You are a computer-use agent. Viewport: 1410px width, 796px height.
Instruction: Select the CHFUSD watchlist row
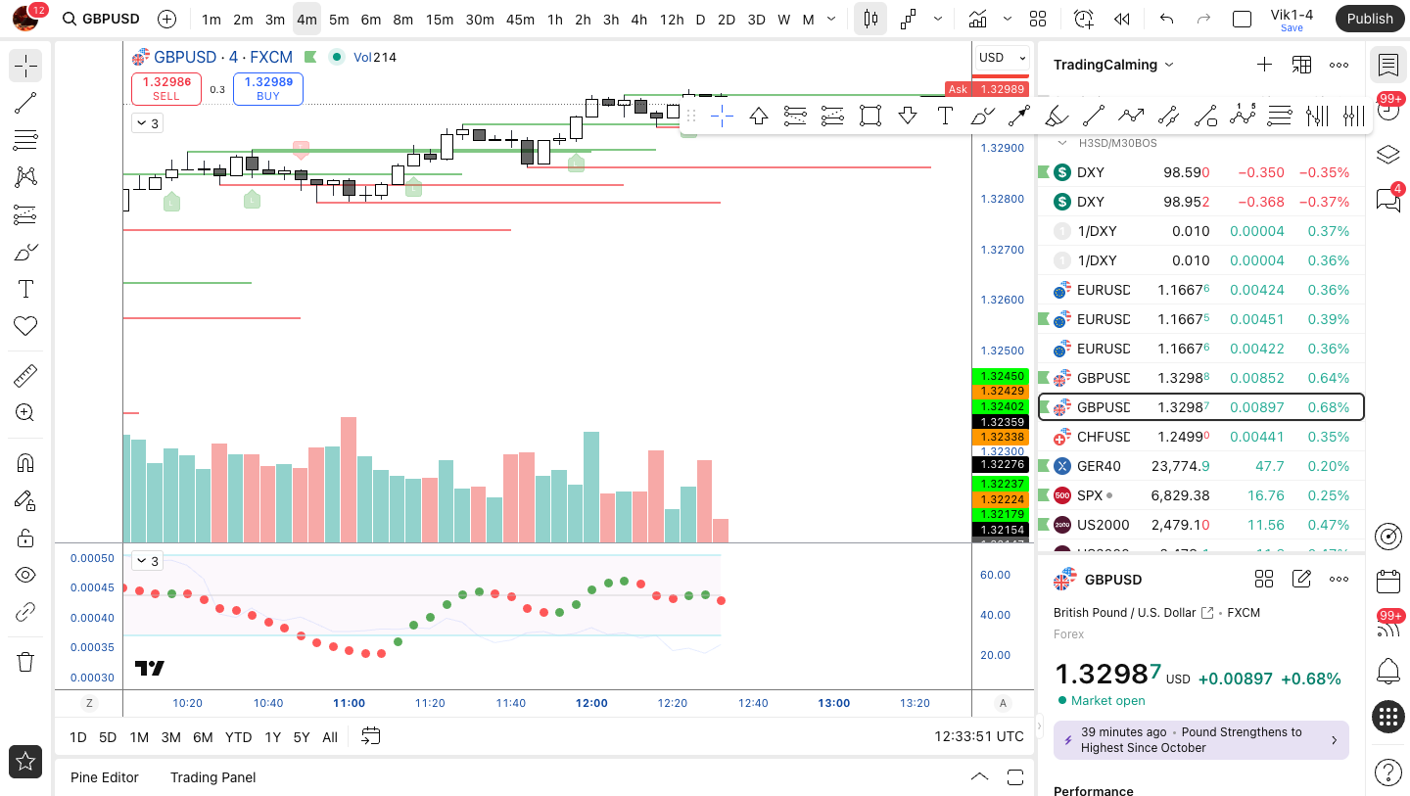point(1200,437)
